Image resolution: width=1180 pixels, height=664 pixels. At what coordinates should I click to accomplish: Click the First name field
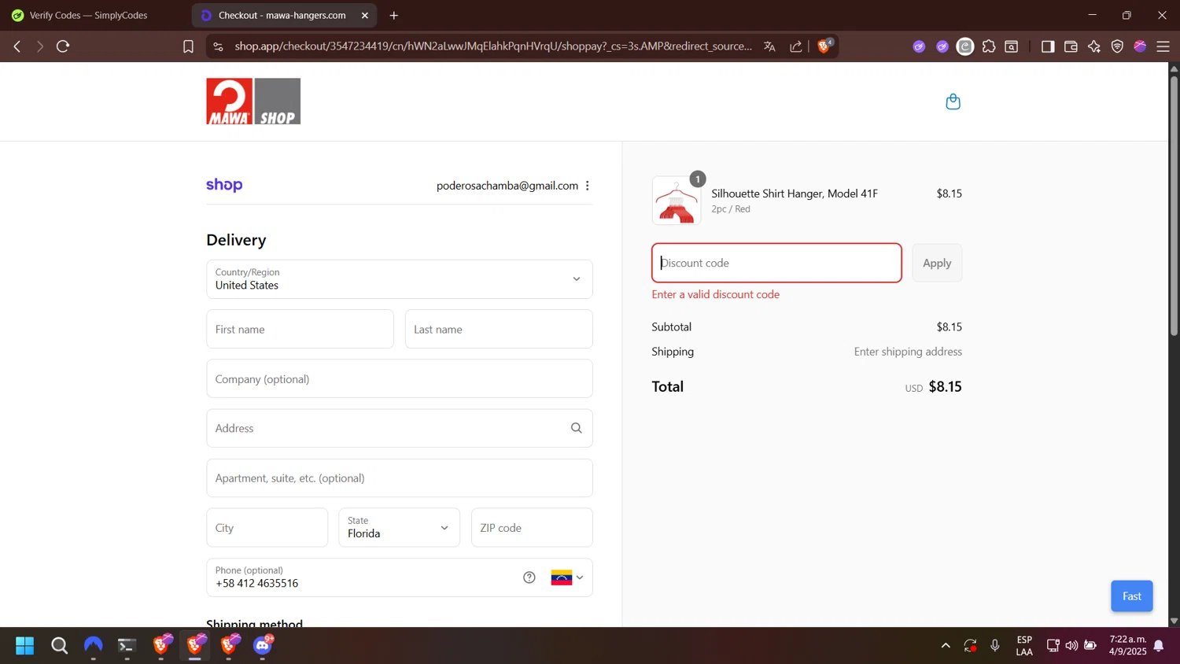300,329
